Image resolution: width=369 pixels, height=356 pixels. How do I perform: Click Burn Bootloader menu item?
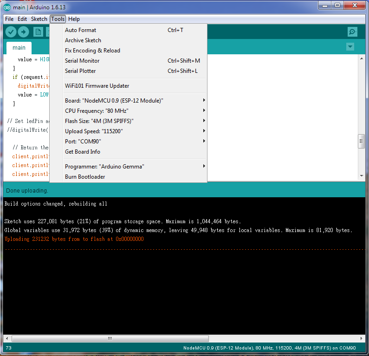(x=85, y=177)
